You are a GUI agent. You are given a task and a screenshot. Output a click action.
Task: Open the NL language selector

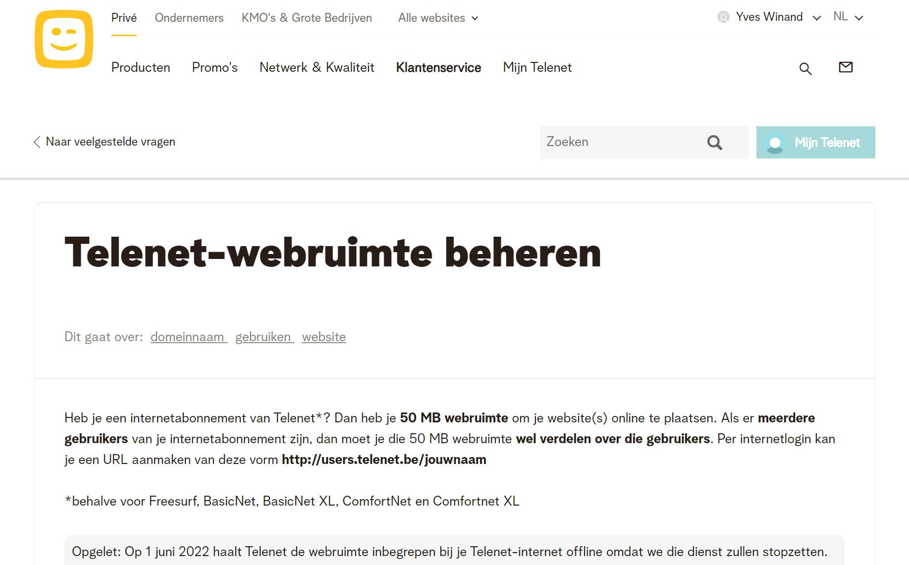(848, 17)
